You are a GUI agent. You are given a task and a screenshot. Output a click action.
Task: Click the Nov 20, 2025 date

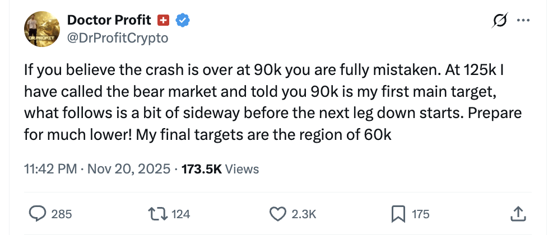point(128,168)
